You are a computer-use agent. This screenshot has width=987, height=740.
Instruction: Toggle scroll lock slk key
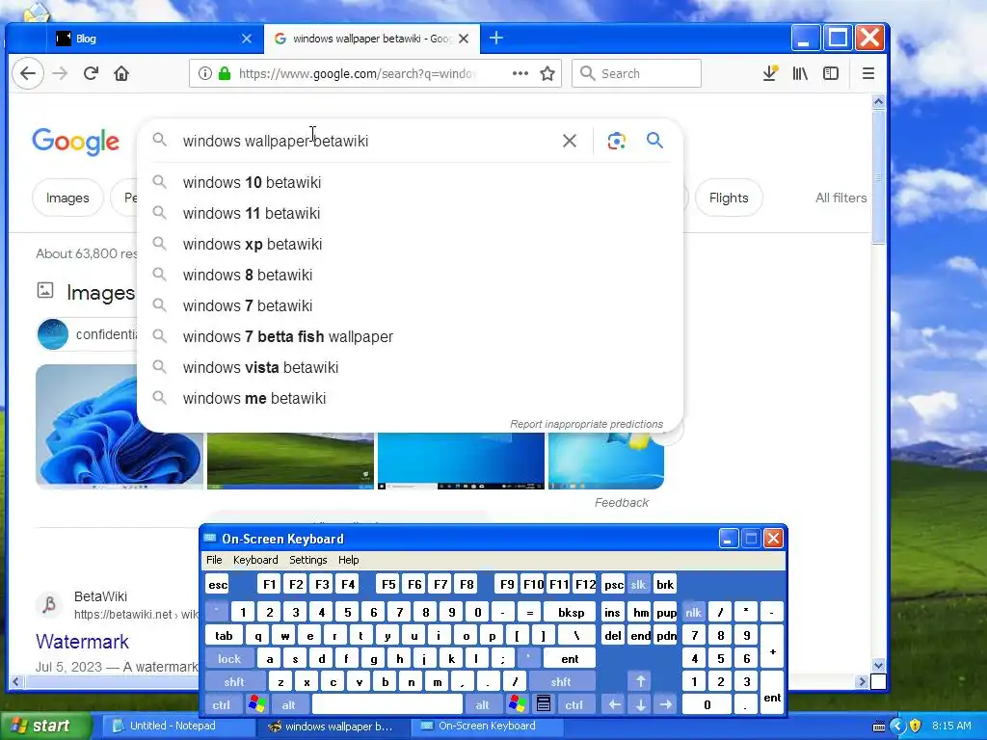click(638, 585)
